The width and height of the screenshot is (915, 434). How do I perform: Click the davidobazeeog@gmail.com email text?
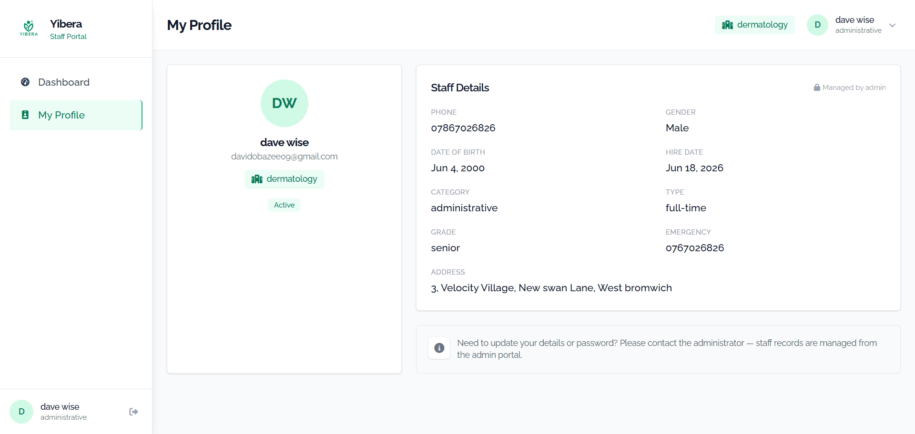pyautogui.click(x=285, y=157)
